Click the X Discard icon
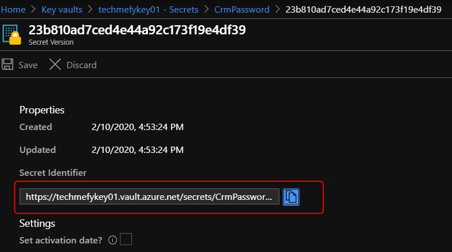Image resolution: width=452 pixels, height=252 pixels. (55, 65)
